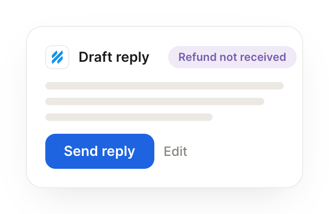Open the purple Refund not received label
The height and width of the screenshot is (214, 329).
[x=232, y=57]
